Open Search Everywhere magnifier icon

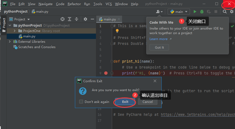pos(225,12)
